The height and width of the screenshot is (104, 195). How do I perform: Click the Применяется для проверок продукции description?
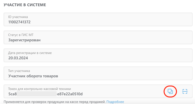55,102
